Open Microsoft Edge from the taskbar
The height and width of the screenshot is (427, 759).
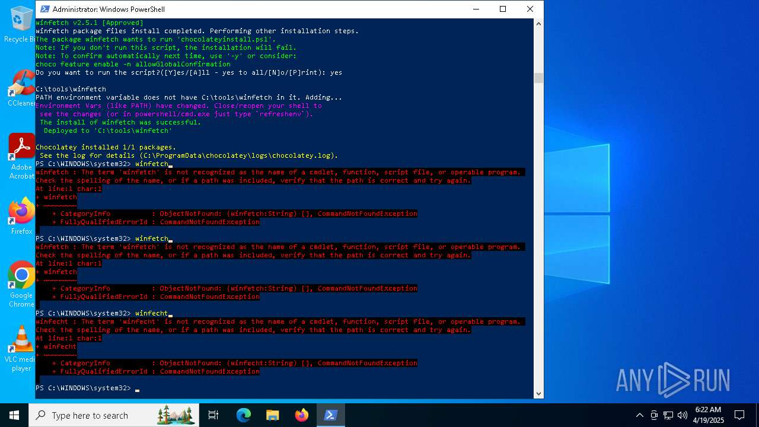click(x=244, y=415)
